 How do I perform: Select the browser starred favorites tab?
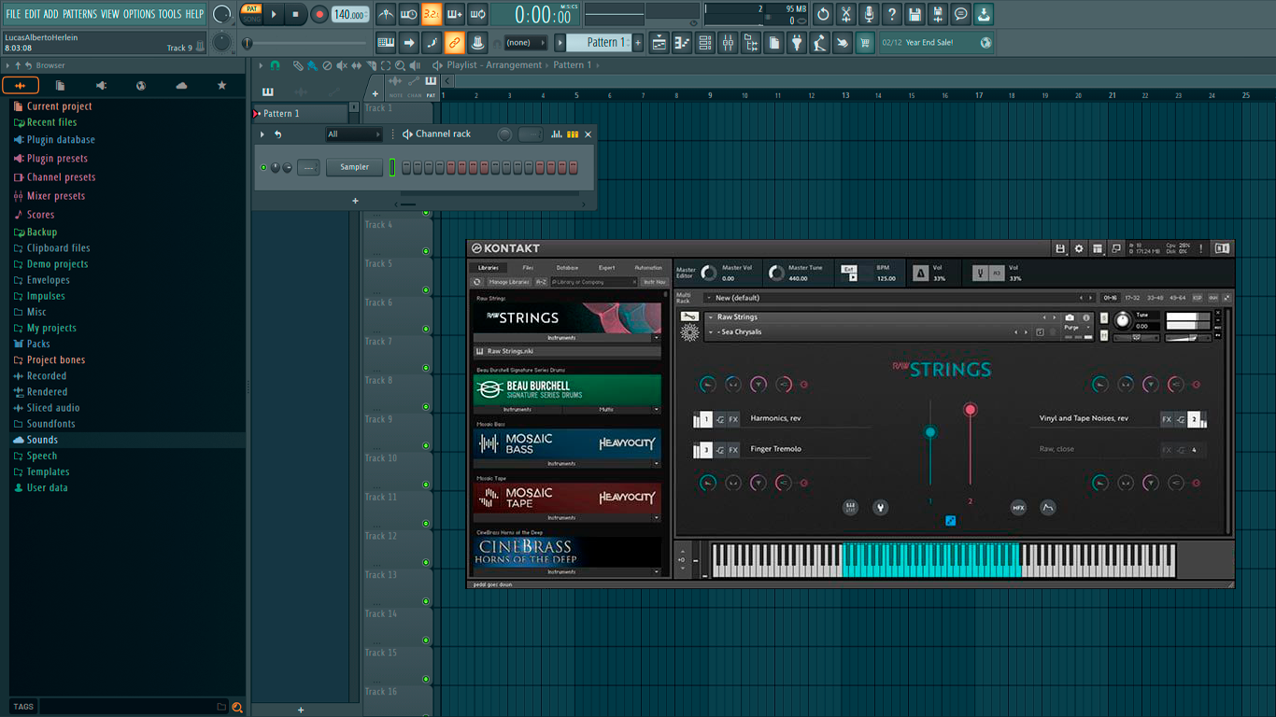[x=221, y=86]
